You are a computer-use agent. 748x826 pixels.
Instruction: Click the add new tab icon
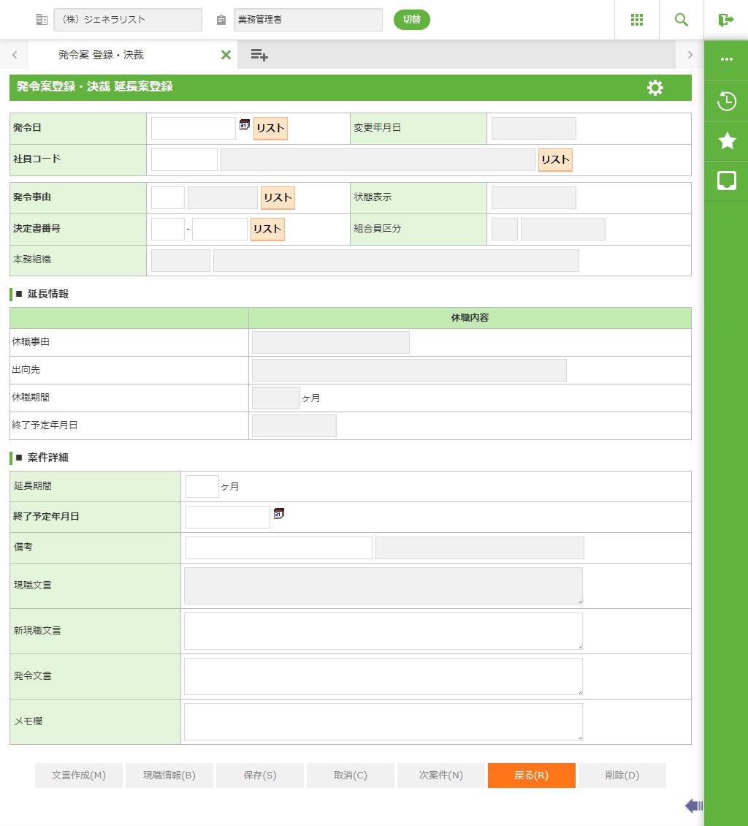click(259, 55)
